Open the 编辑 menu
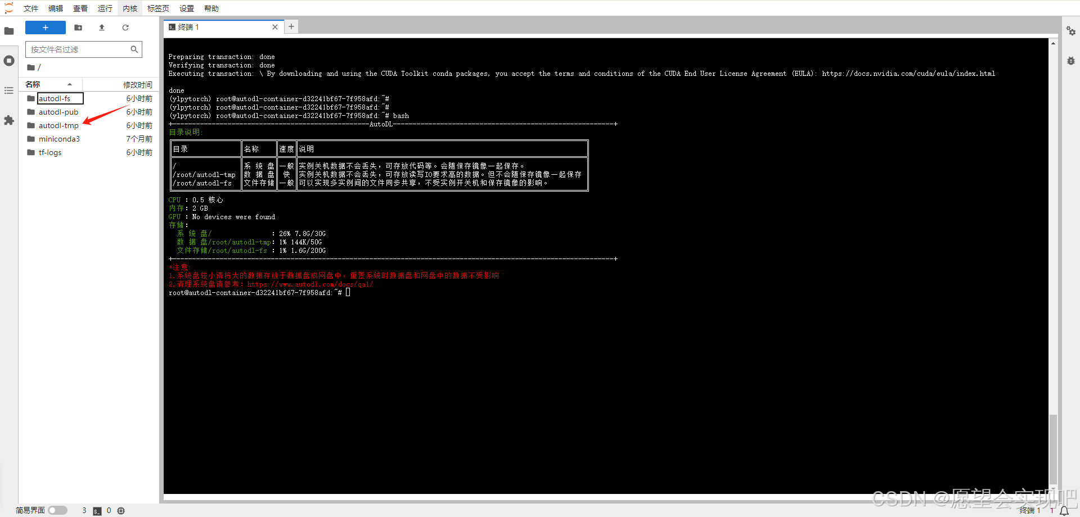 coord(56,8)
